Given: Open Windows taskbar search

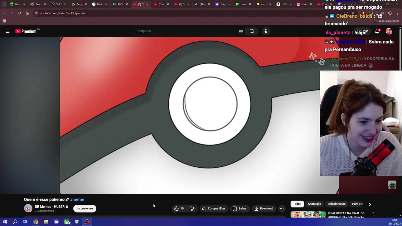Looking at the screenshot, I should [15, 222].
